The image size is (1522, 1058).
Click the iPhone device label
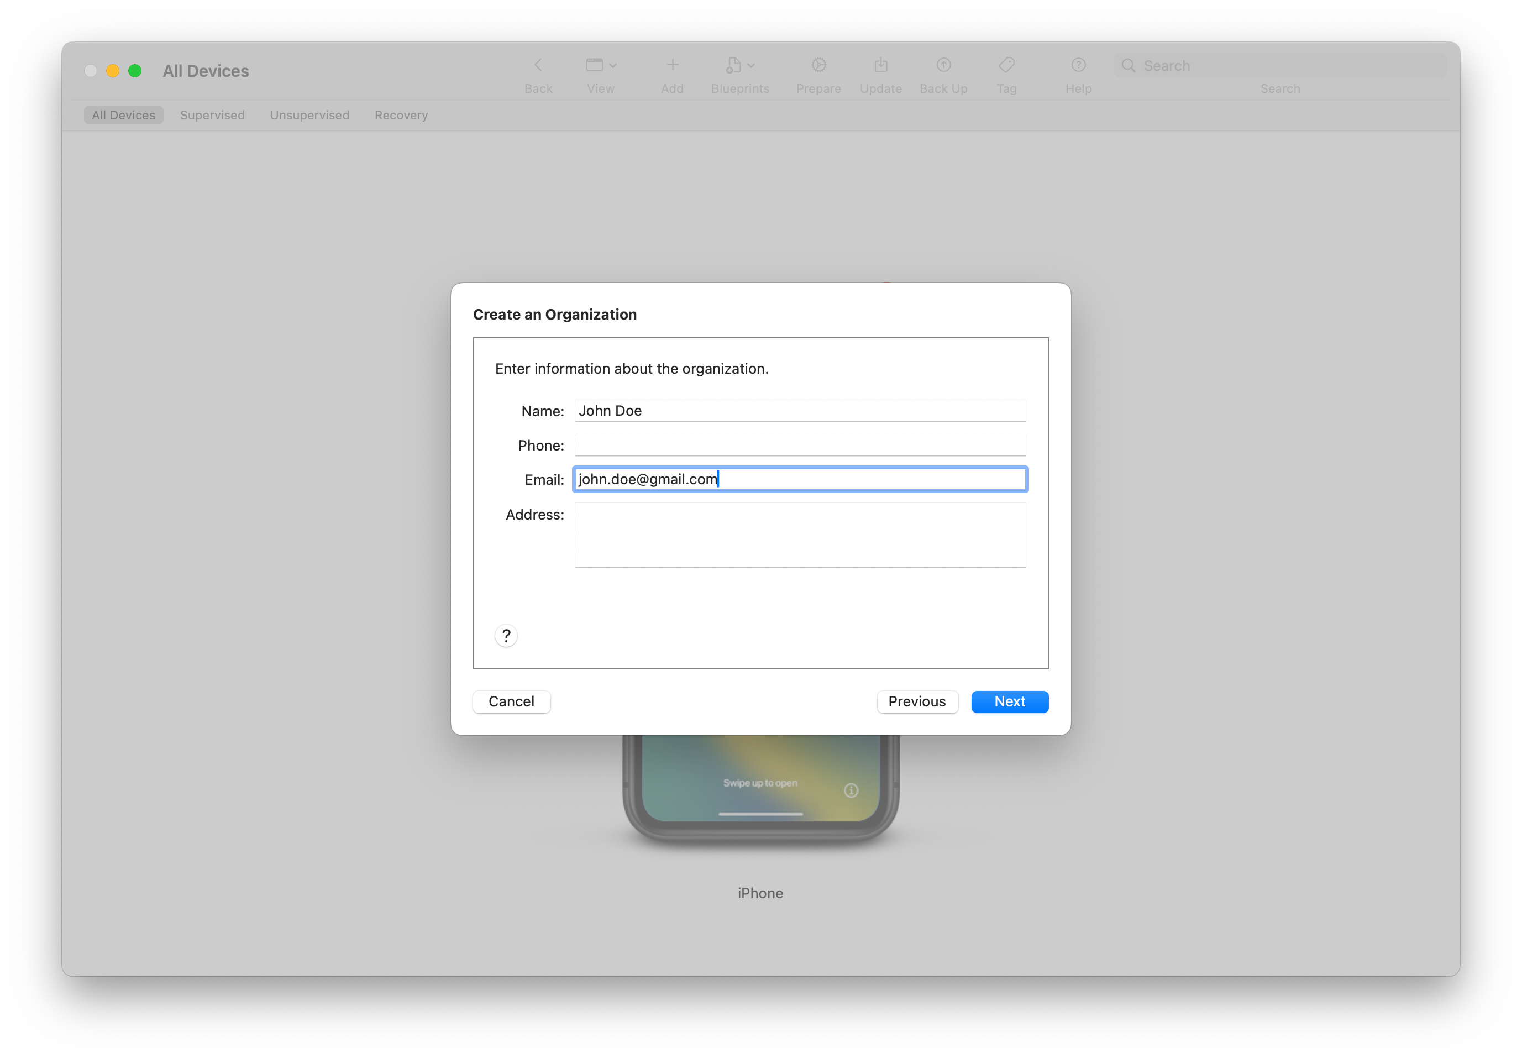pos(760,893)
